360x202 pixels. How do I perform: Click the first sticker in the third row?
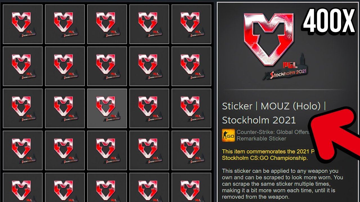pos(22,108)
